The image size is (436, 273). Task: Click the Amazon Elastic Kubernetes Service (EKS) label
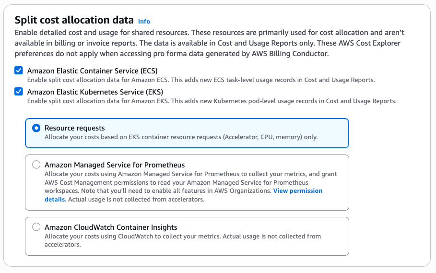(95, 92)
